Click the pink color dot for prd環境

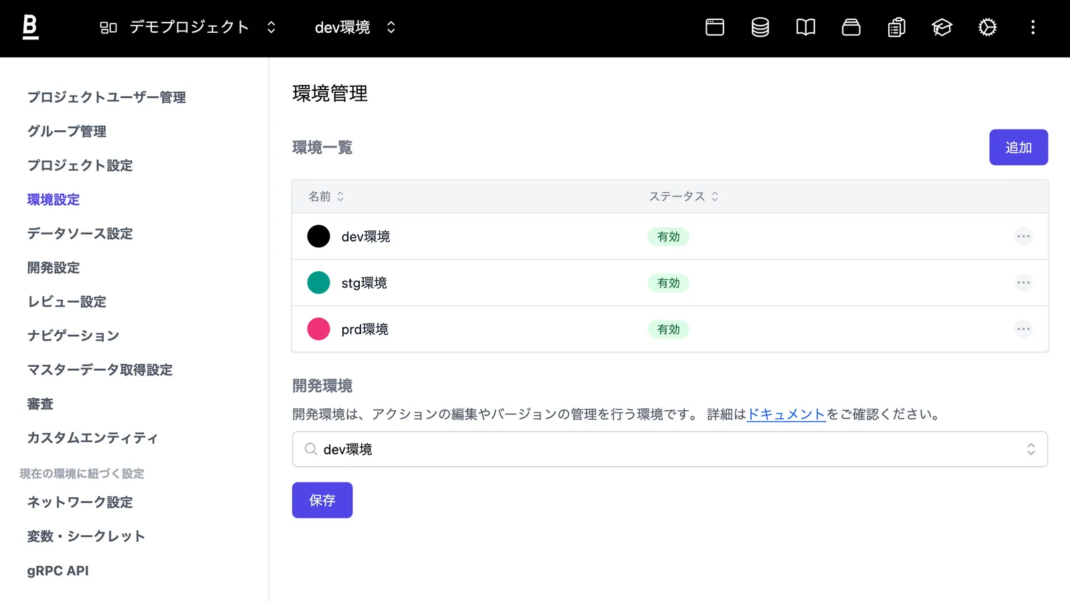(x=318, y=329)
